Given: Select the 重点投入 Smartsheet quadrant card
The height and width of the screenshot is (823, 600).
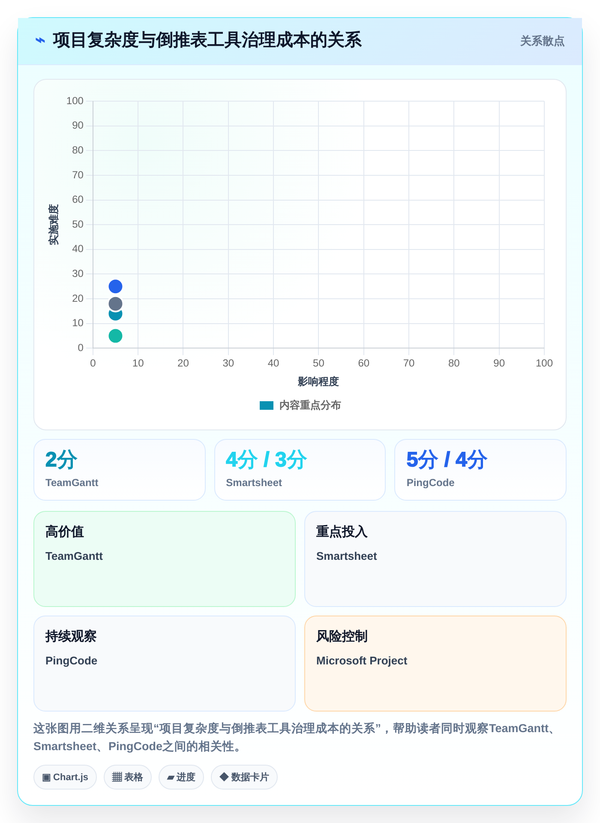Looking at the screenshot, I should pyautogui.click(x=435, y=559).
